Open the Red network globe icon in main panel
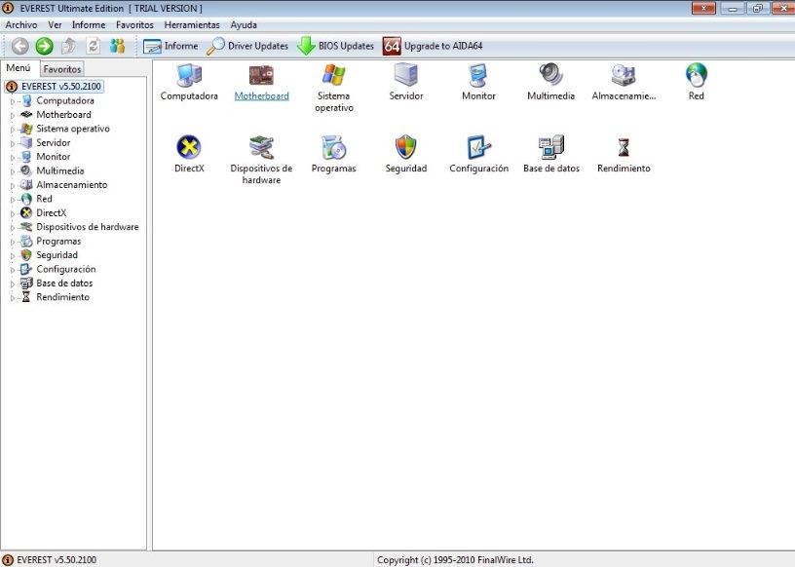 point(696,76)
